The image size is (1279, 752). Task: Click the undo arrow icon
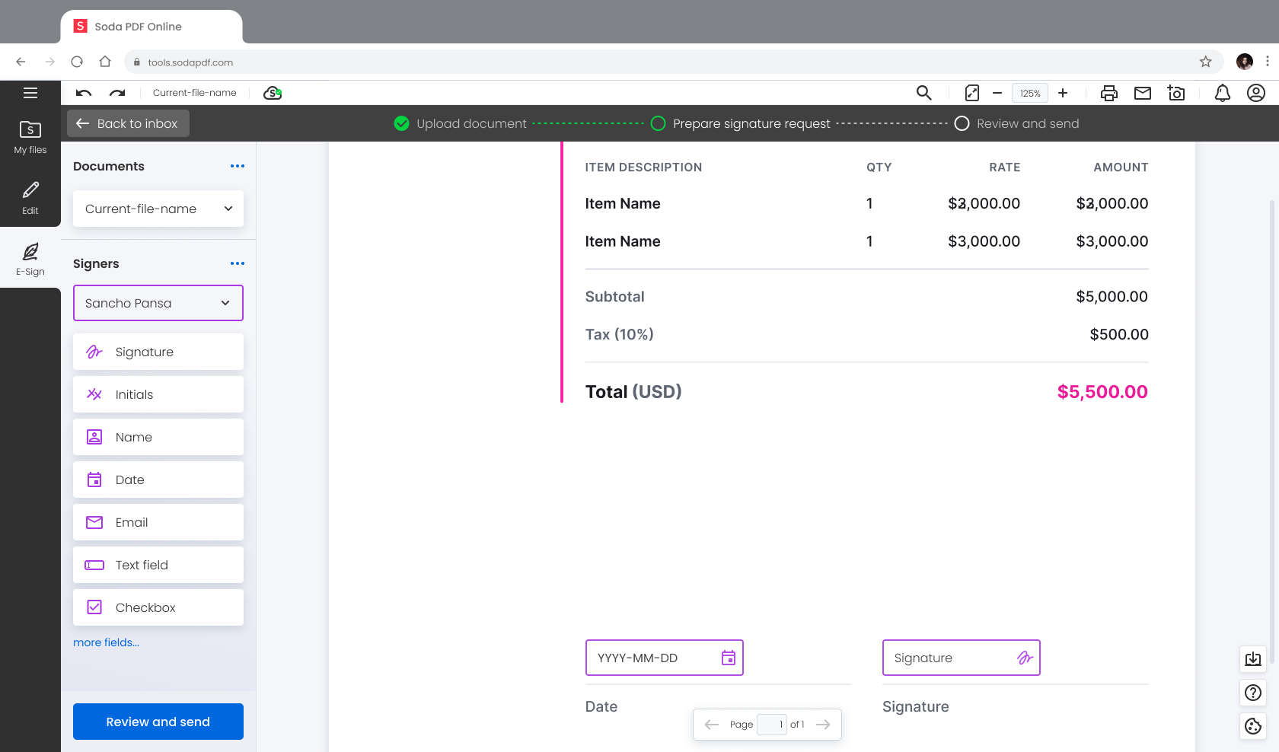click(84, 93)
